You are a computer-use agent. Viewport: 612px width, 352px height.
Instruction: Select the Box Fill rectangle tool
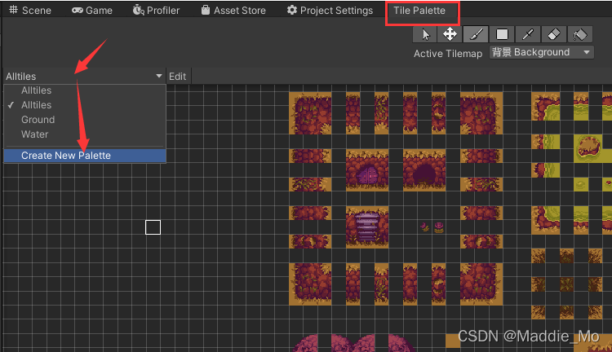pos(502,35)
